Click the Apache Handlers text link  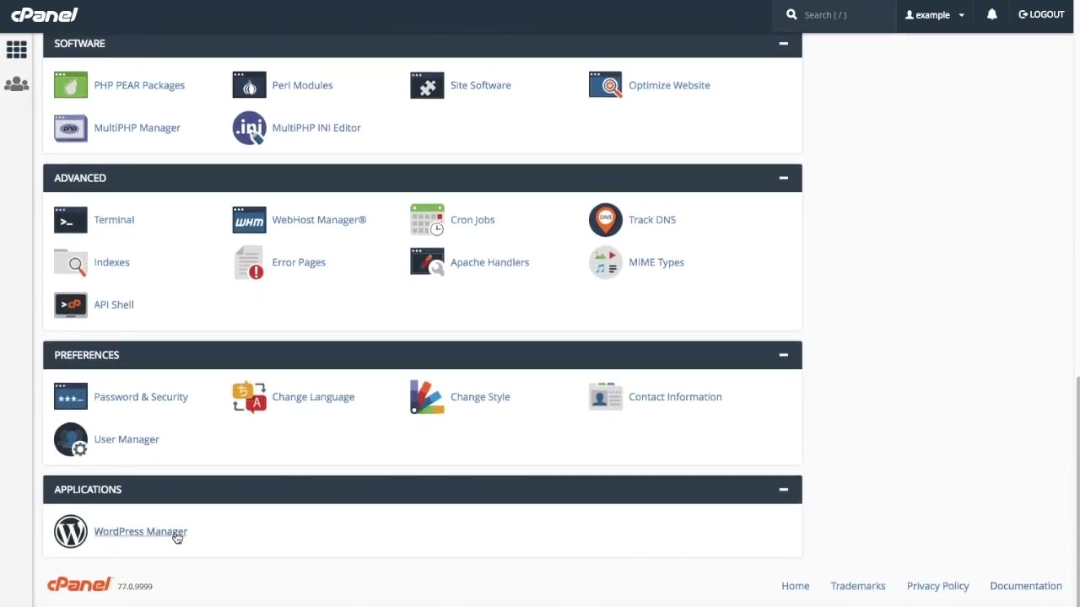(489, 262)
